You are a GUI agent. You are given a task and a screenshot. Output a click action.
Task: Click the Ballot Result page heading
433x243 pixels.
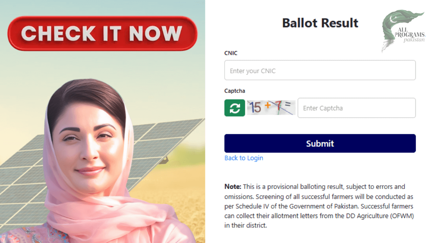[320, 23]
